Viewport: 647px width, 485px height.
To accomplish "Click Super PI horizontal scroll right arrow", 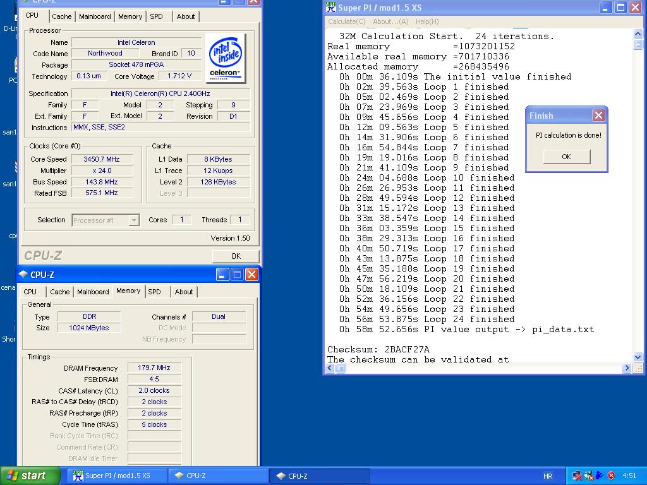I will pyautogui.click(x=627, y=368).
